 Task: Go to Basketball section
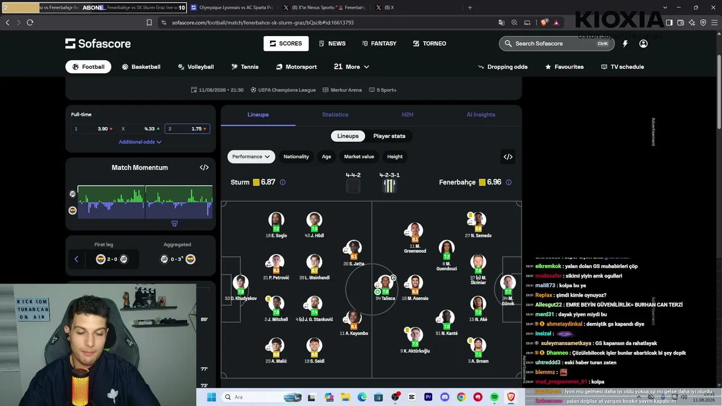pyautogui.click(x=141, y=67)
